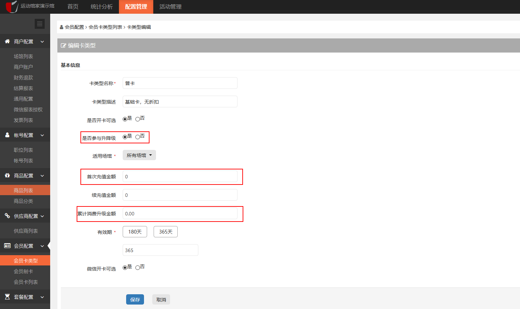
Task: Go to 会员配置 breadcrumb link
Action: (x=74, y=27)
